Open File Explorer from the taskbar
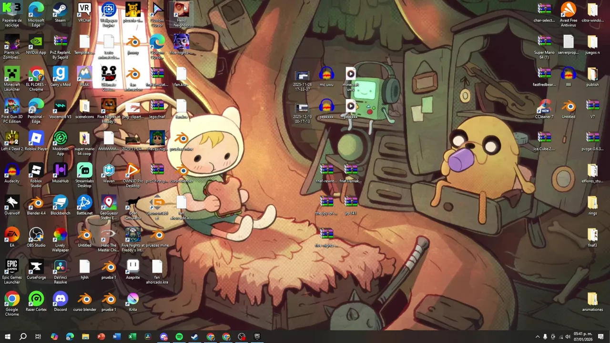The width and height of the screenshot is (610, 343). coord(85,337)
